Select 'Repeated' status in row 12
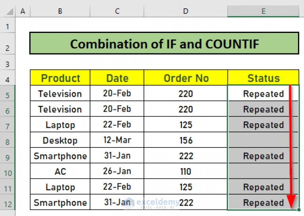The width and height of the screenshot is (304, 216). click(263, 202)
